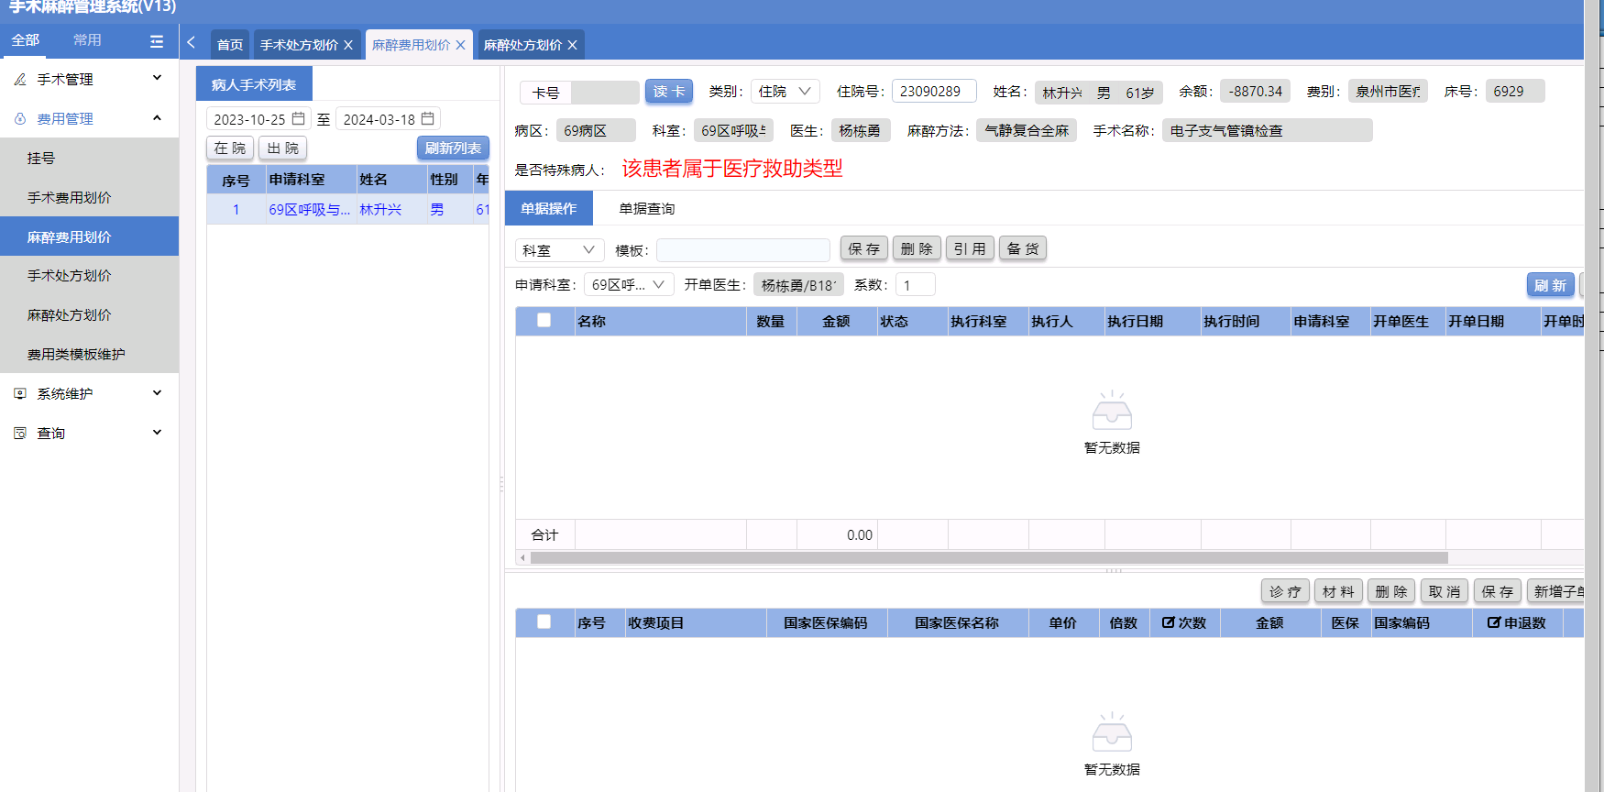Click the edit icon beside 次数 column
The height and width of the screenshot is (792, 1604).
pos(1168,622)
